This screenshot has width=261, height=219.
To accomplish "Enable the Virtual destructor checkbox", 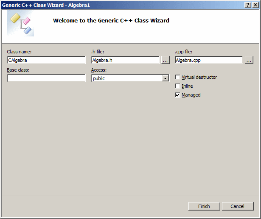I will tap(177, 77).
